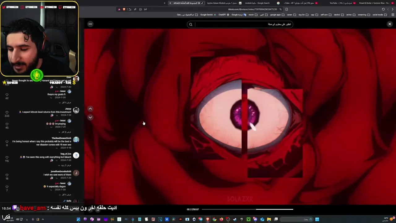Screen dimensions: 396x223
Task: Switch to the FM YouTube tab
Action: tap(300, 3)
